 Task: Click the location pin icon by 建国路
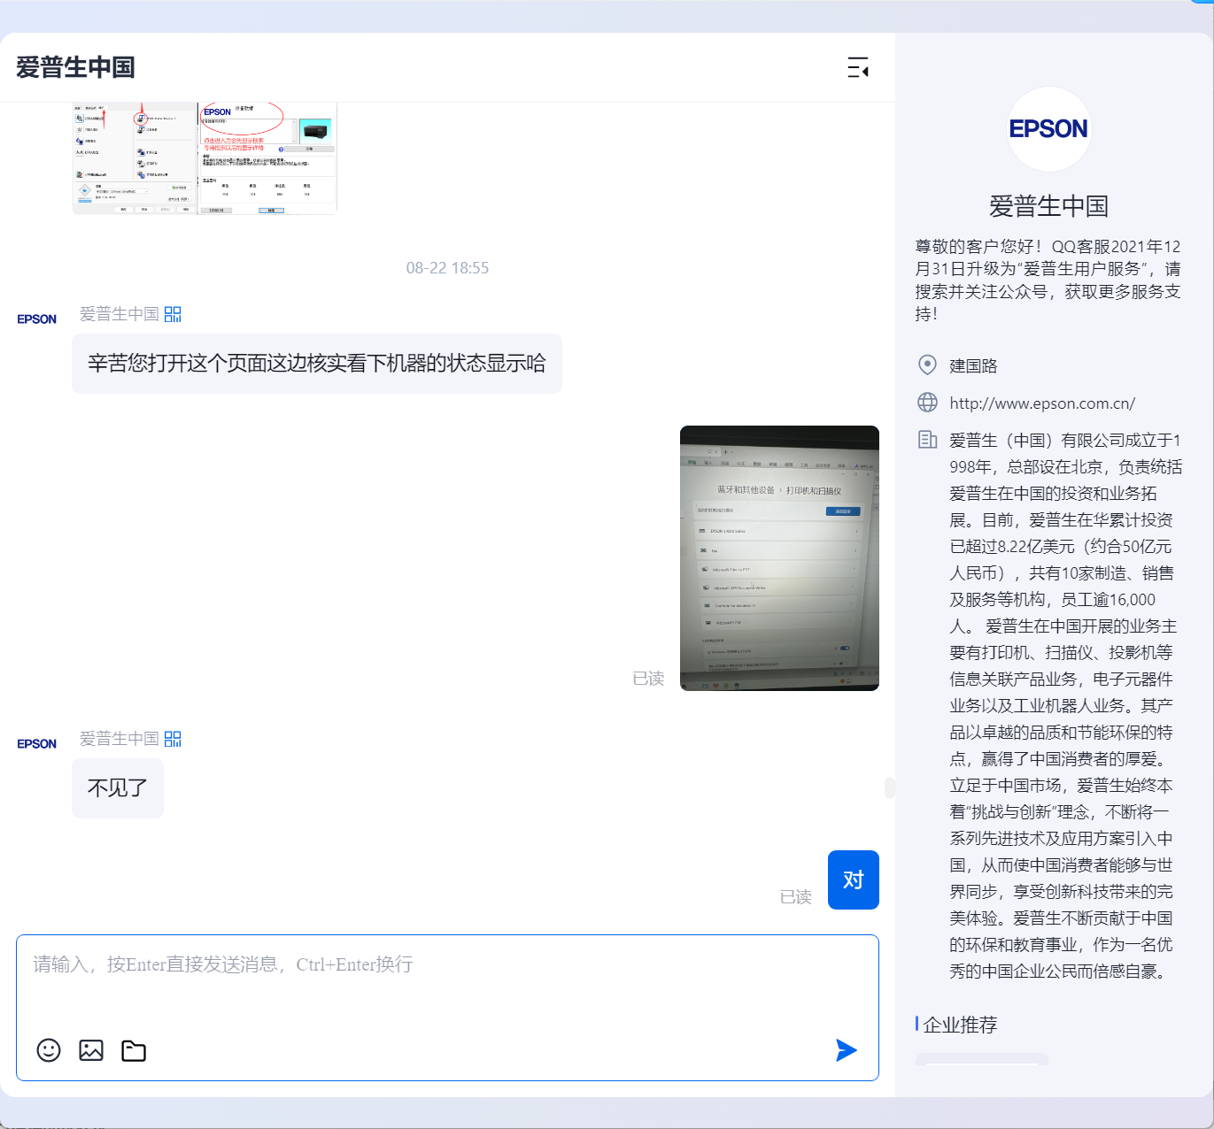click(x=927, y=365)
